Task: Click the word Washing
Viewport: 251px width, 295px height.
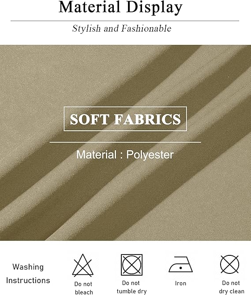Action: [28, 267]
